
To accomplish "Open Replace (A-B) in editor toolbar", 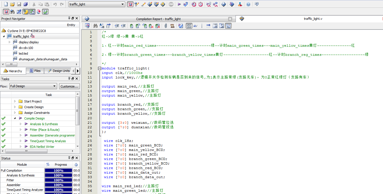I will tap(102, 26).
